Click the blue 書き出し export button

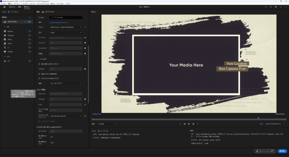[x=282, y=151]
